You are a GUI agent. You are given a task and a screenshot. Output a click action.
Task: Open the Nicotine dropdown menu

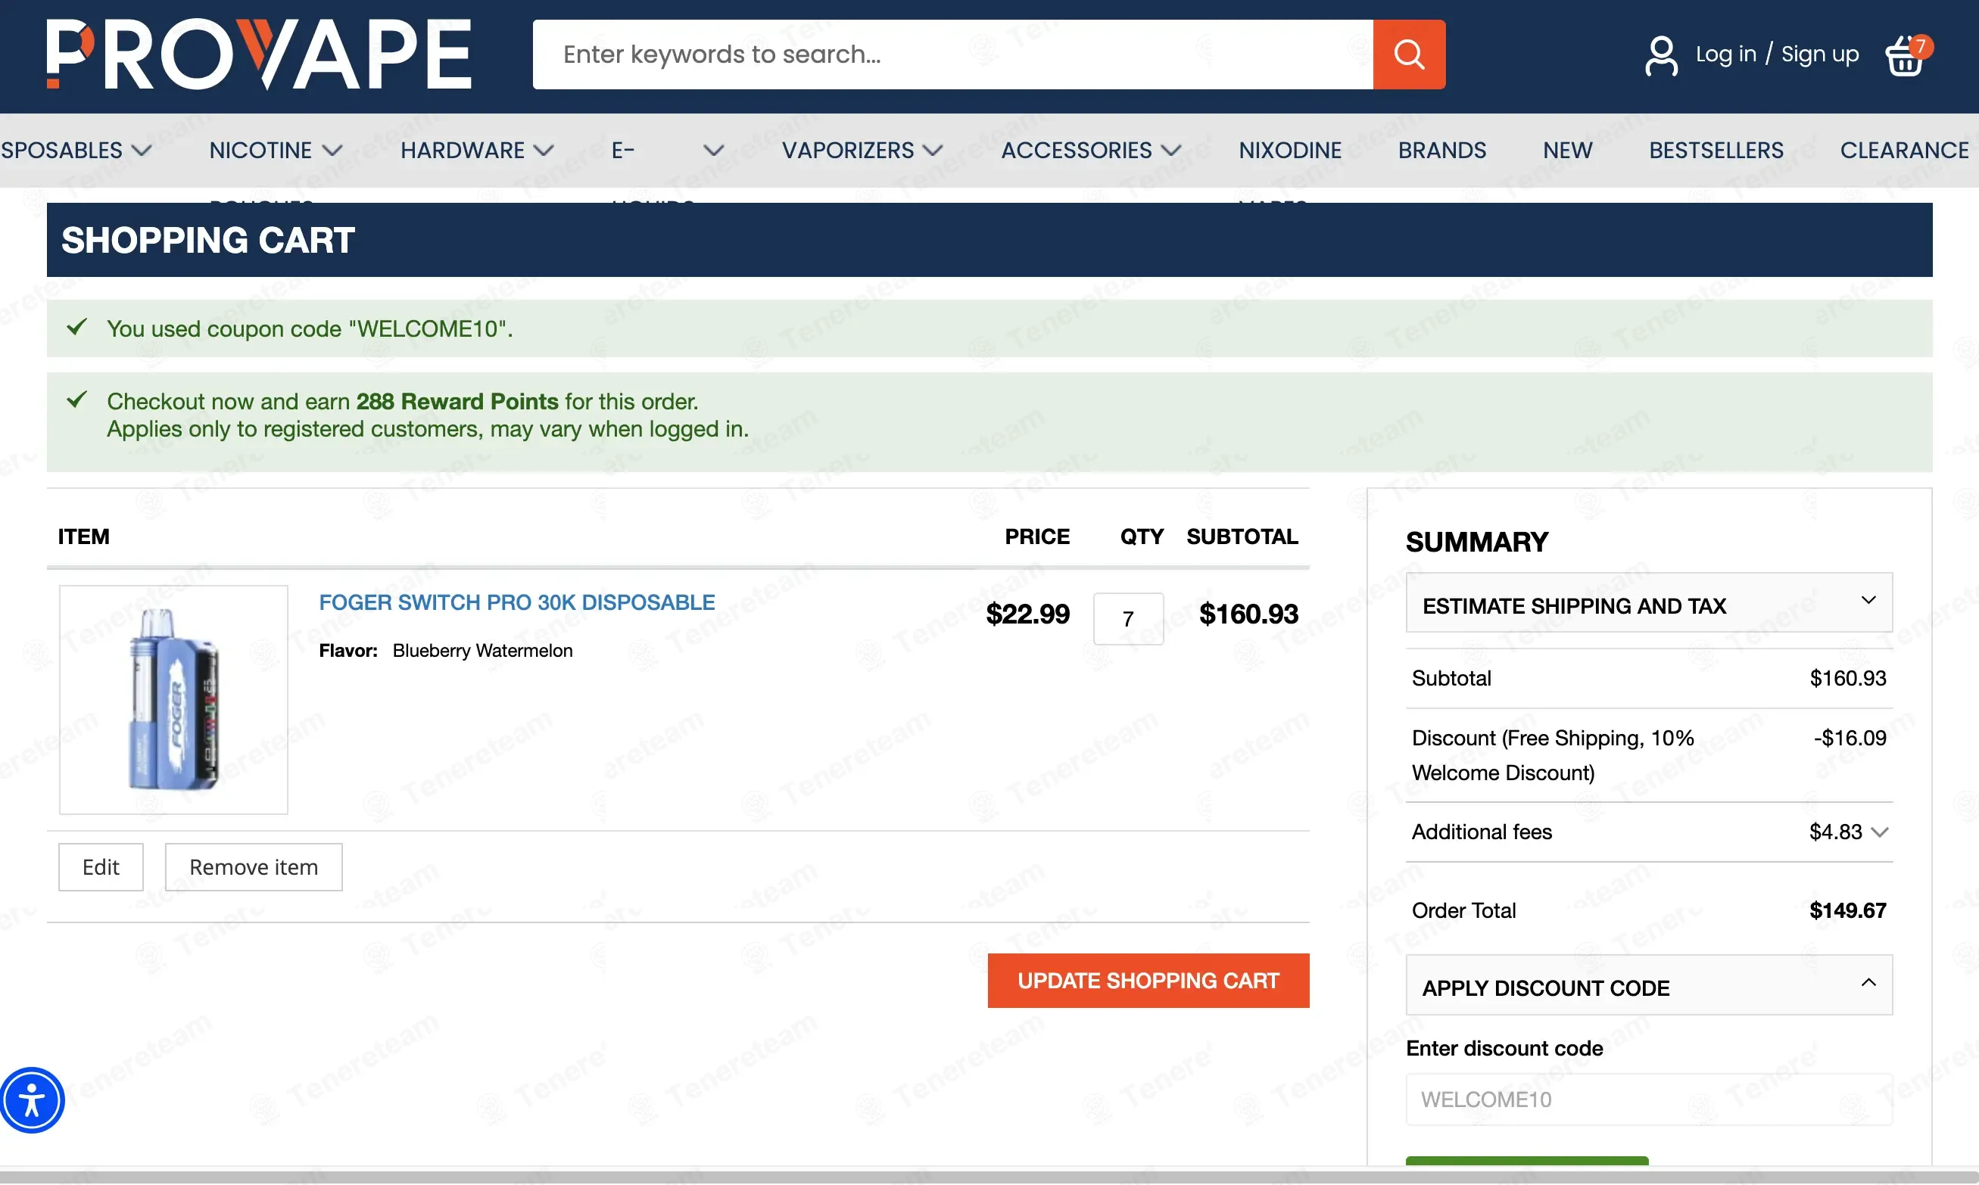tap(276, 150)
